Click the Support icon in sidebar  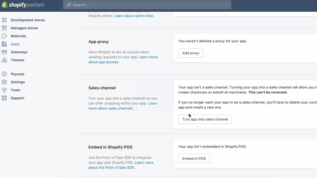click(4, 98)
